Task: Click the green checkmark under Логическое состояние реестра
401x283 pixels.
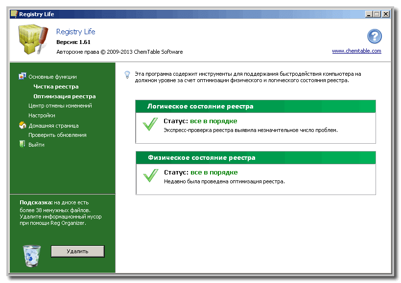Action: click(x=150, y=124)
